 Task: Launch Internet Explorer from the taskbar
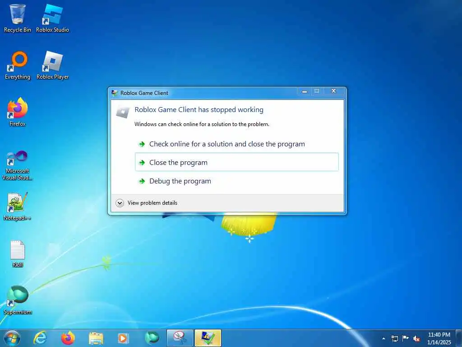40,338
